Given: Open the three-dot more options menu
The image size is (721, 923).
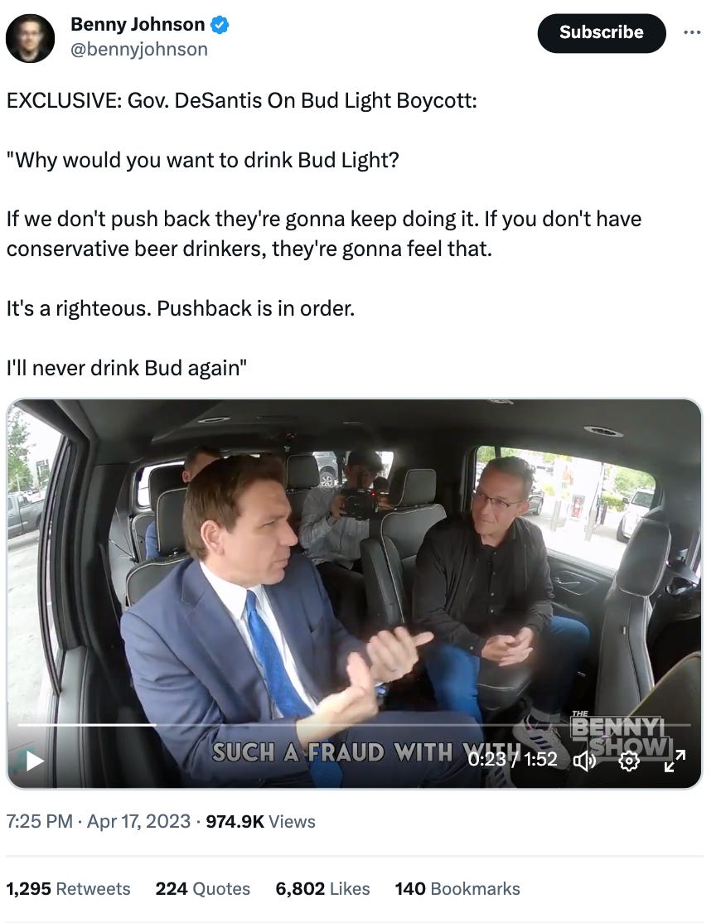Looking at the screenshot, I should point(692,32).
